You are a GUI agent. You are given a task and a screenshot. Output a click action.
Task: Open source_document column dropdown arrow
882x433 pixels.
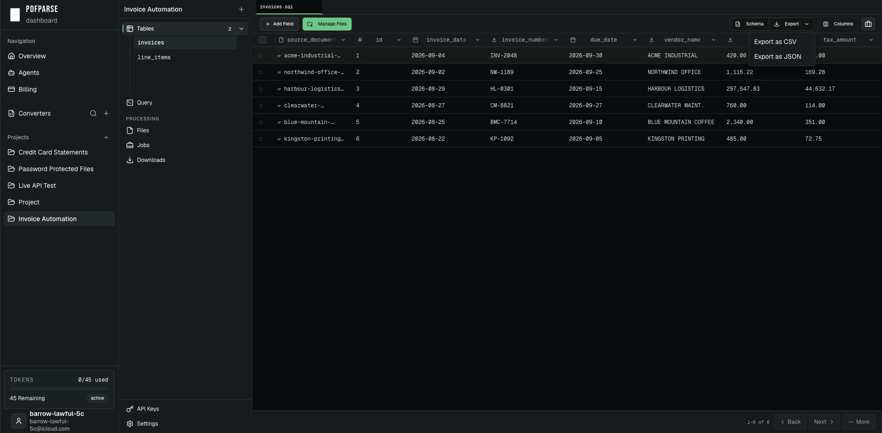[x=343, y=40]
